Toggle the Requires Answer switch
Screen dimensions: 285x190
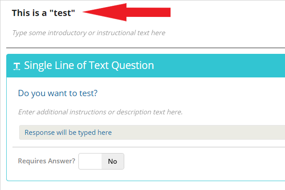tap(101, 162)
